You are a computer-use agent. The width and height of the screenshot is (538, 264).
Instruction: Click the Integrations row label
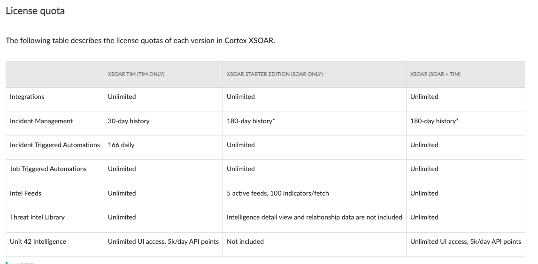(x=27, y=97)
